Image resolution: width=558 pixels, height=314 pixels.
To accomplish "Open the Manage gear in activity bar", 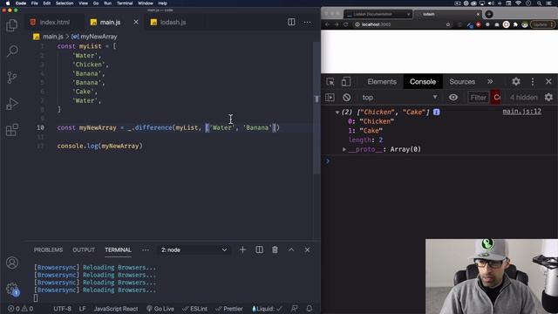I will click(x=11, y=289).
